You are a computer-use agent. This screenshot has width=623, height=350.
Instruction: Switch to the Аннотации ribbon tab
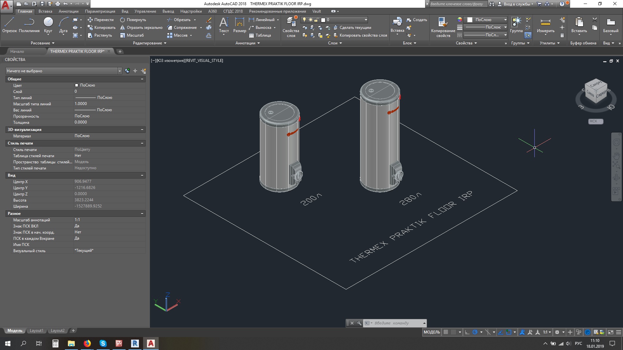68,11
